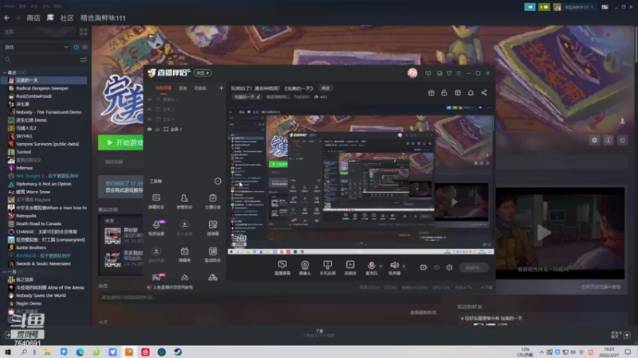Click the streamer avatar in 直播伴侣 title bar
Screen dimensions: 638x358
[x=412, y=73]
